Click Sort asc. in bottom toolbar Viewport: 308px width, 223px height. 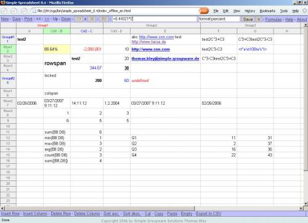point(111,214)
